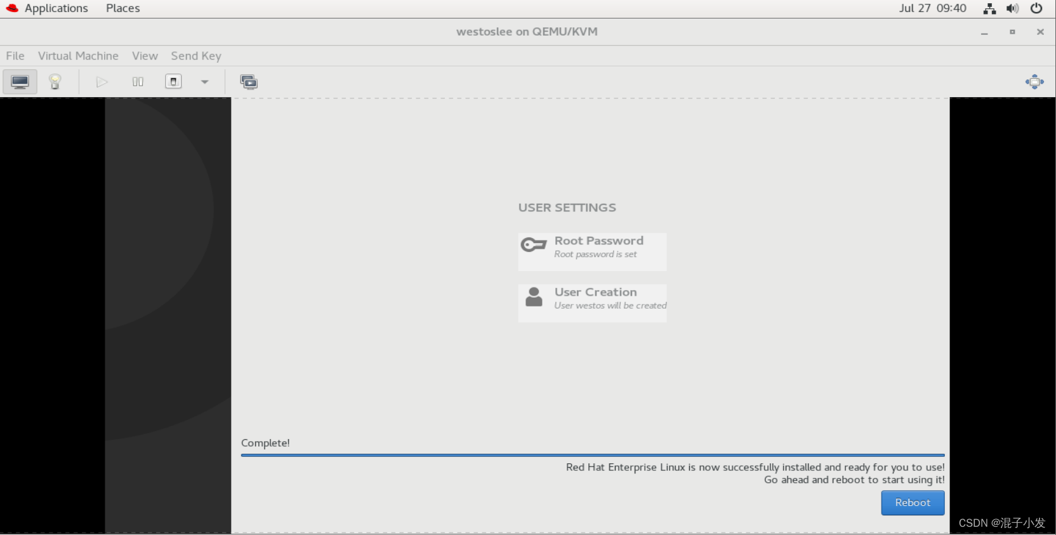Click the key icon for Root Password
1056x535 pixels.
point(534,245)
